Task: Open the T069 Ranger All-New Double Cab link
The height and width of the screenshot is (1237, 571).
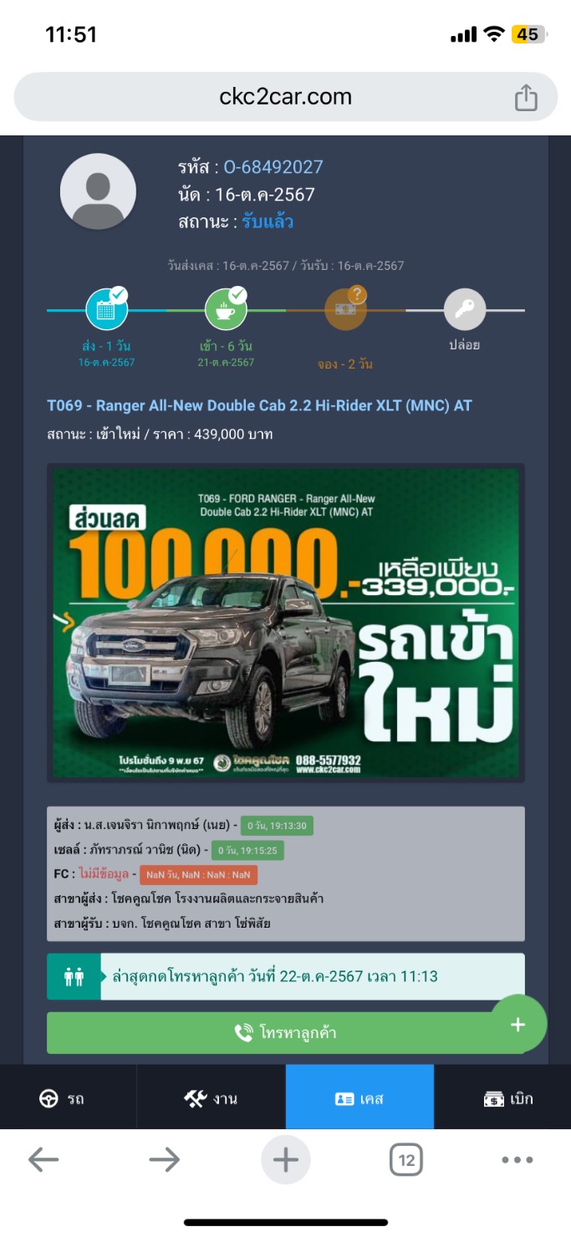Action: [x=259, y=405]
